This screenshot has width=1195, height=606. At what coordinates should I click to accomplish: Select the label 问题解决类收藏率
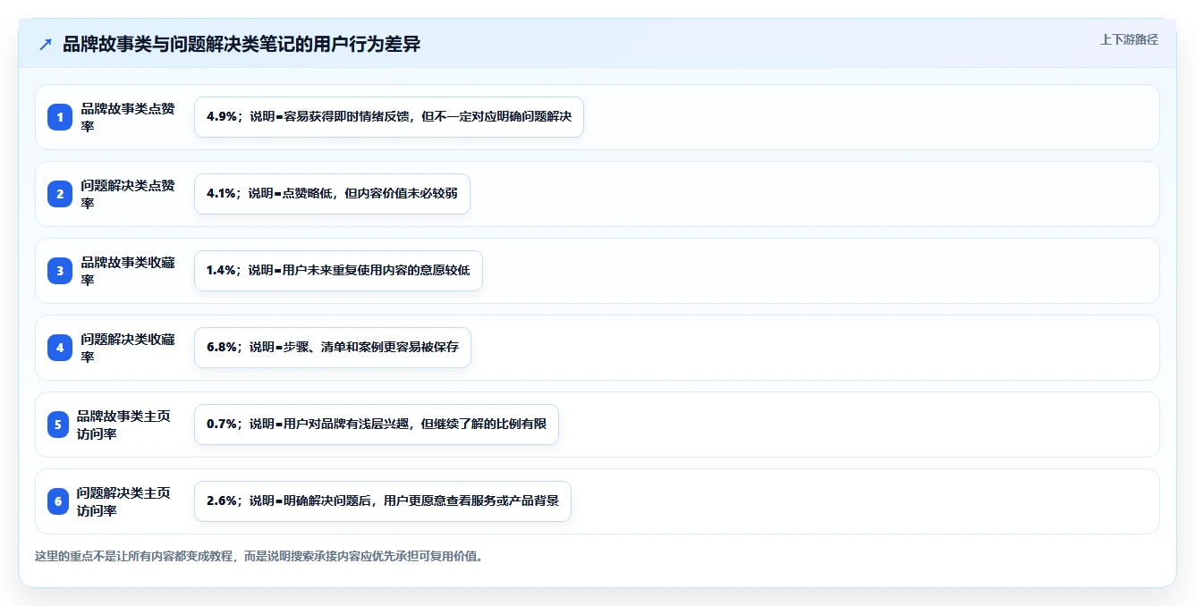coord(129,348)
